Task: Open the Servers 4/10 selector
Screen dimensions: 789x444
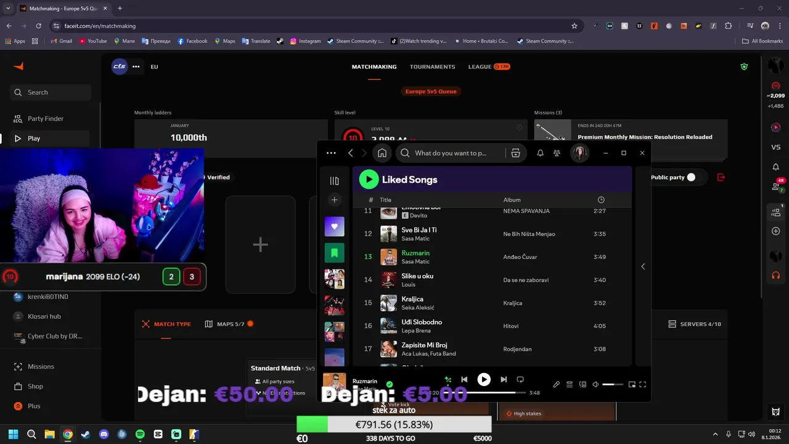Action: pos(695,324)
